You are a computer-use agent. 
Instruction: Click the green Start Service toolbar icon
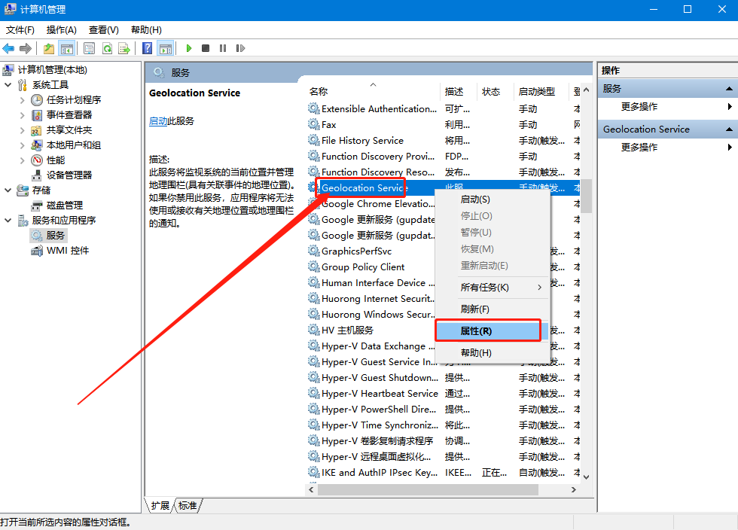tap(188, 48)
